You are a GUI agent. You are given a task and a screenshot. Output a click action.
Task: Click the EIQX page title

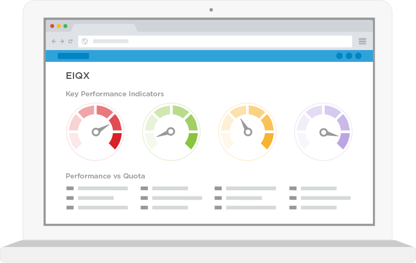point(78,76)
